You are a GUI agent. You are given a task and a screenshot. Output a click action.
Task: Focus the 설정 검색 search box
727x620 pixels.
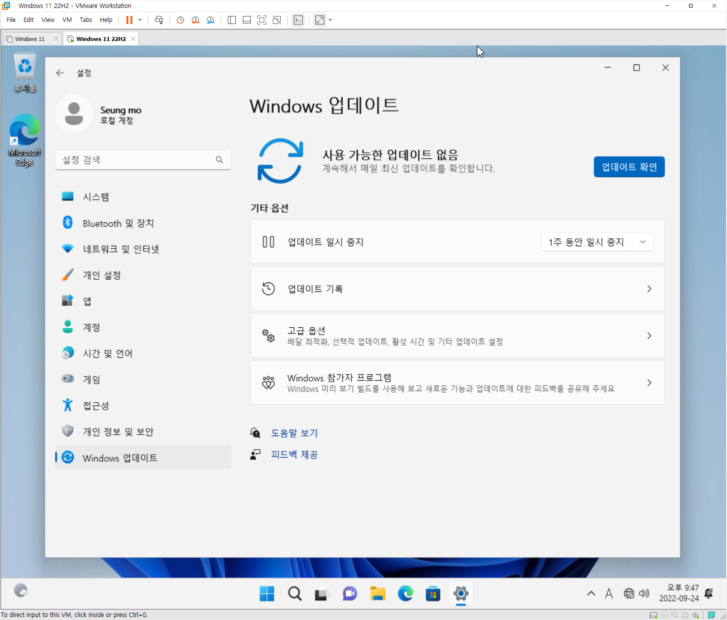(143, 160)
